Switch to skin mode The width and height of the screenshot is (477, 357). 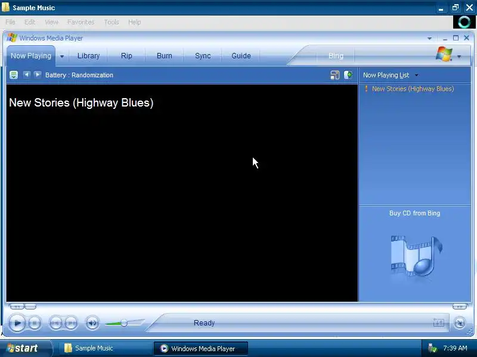pos(459,322)
